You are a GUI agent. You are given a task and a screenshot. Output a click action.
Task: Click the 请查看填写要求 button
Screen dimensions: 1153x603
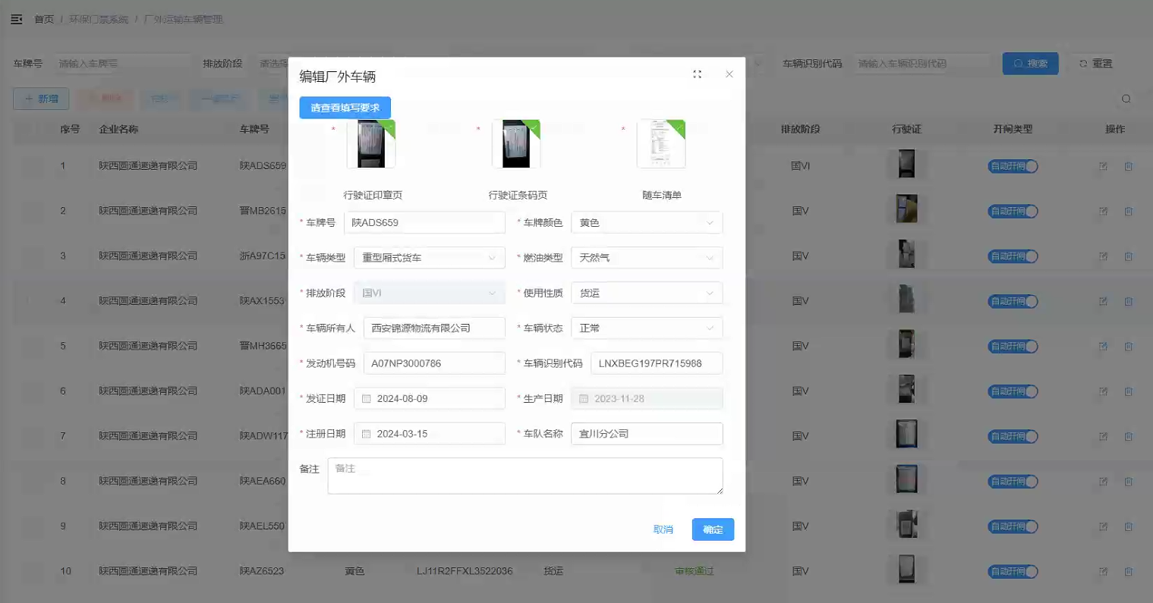coord(345,108)
